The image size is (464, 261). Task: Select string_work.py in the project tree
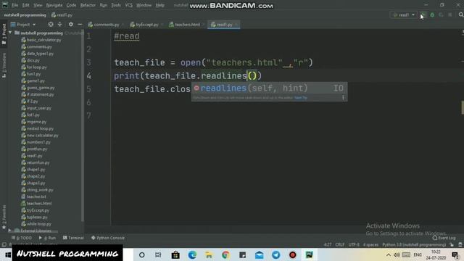point(37,190)
